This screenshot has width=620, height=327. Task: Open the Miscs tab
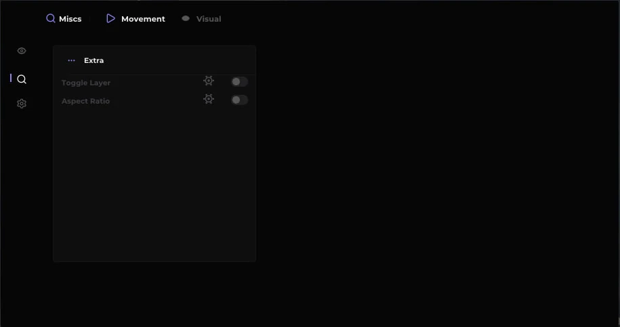point(64,19)
